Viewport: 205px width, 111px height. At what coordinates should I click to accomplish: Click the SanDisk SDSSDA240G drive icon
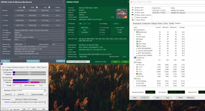[137, 51]
